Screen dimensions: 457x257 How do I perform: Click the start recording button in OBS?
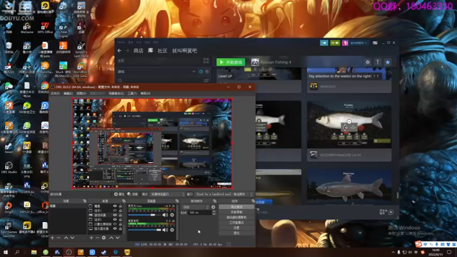pos(236,212)
